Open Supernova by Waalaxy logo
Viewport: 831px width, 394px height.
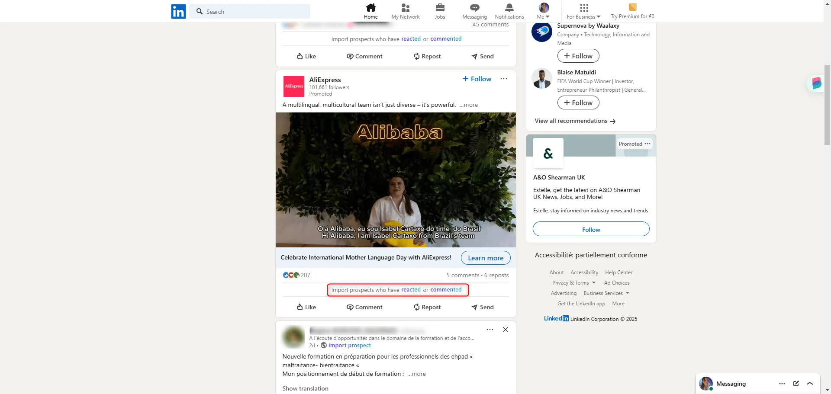[x=542, y=32]
